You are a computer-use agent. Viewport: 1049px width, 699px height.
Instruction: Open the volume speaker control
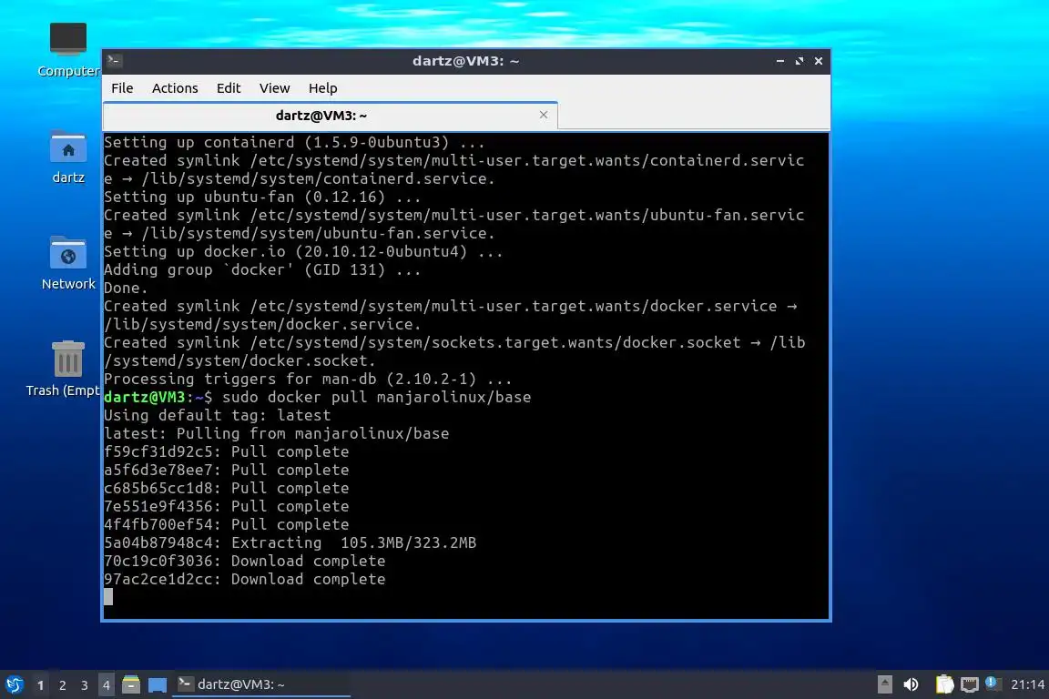coord(911,684)
